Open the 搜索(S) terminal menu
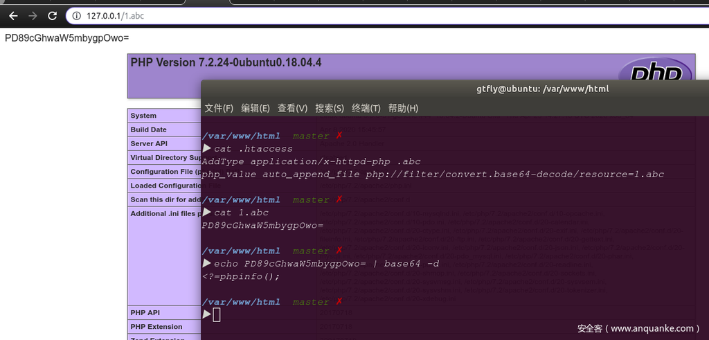This screenshot has width=709, height=340. 329,108
